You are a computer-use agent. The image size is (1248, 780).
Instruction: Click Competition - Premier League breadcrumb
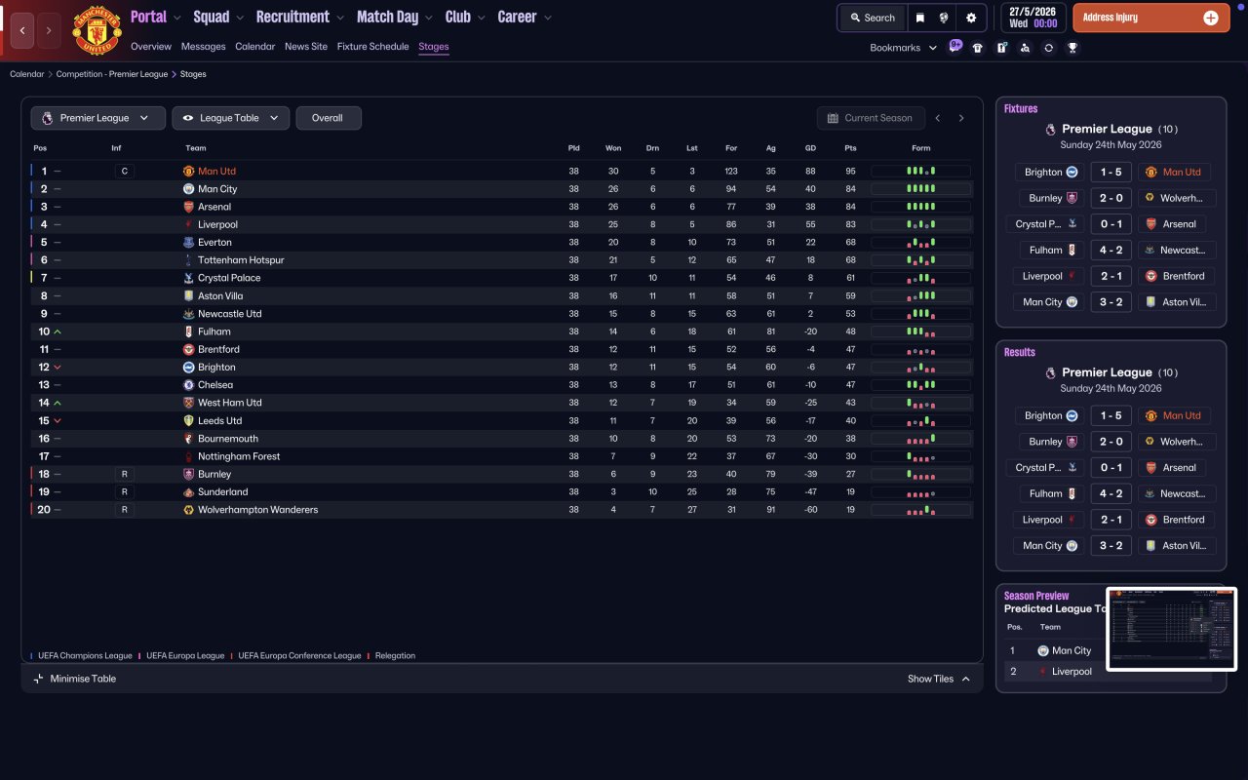(x=112, y=74)
